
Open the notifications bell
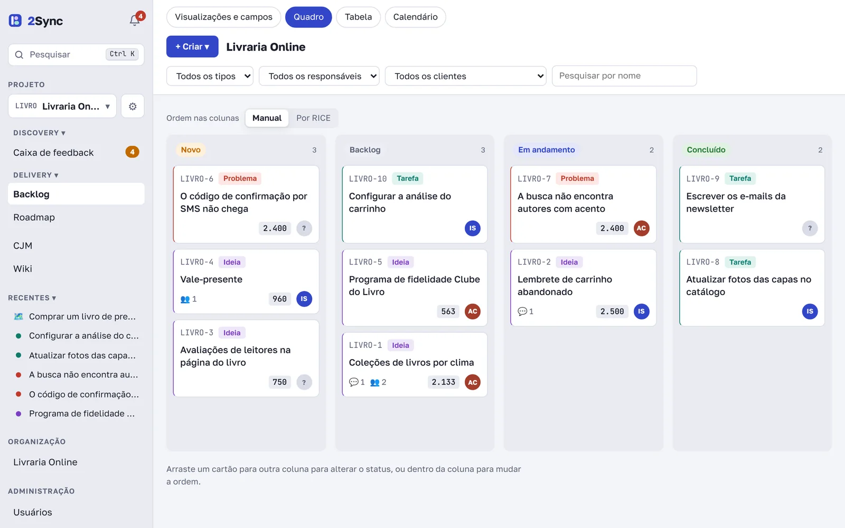click(x=135, y=20)
